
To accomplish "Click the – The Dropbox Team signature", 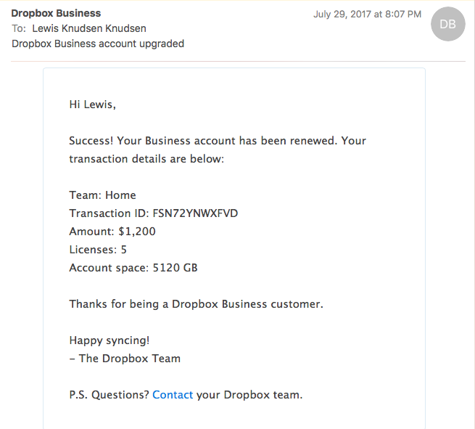I will 125,359.
